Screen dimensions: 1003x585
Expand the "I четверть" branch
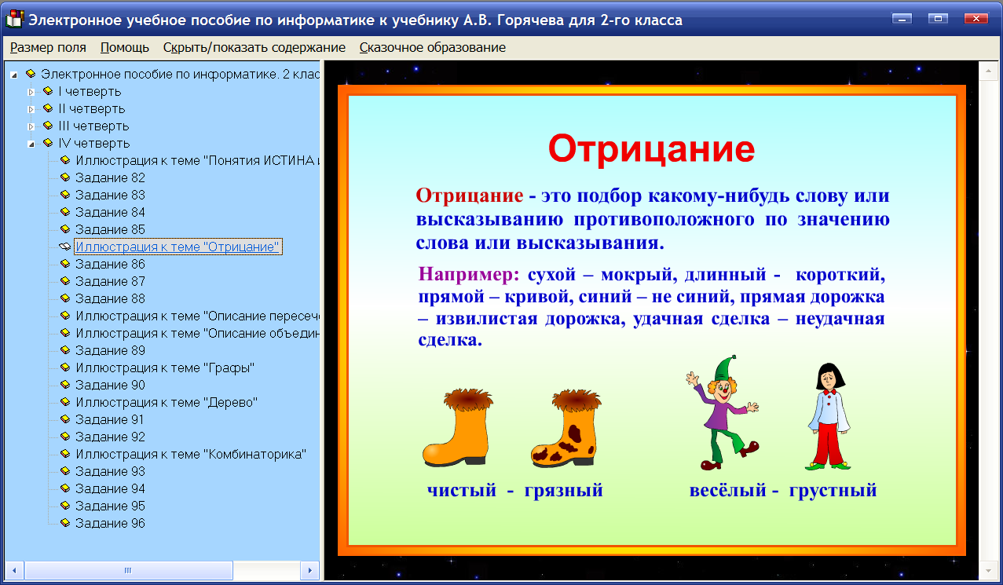(x=30, y=91)
